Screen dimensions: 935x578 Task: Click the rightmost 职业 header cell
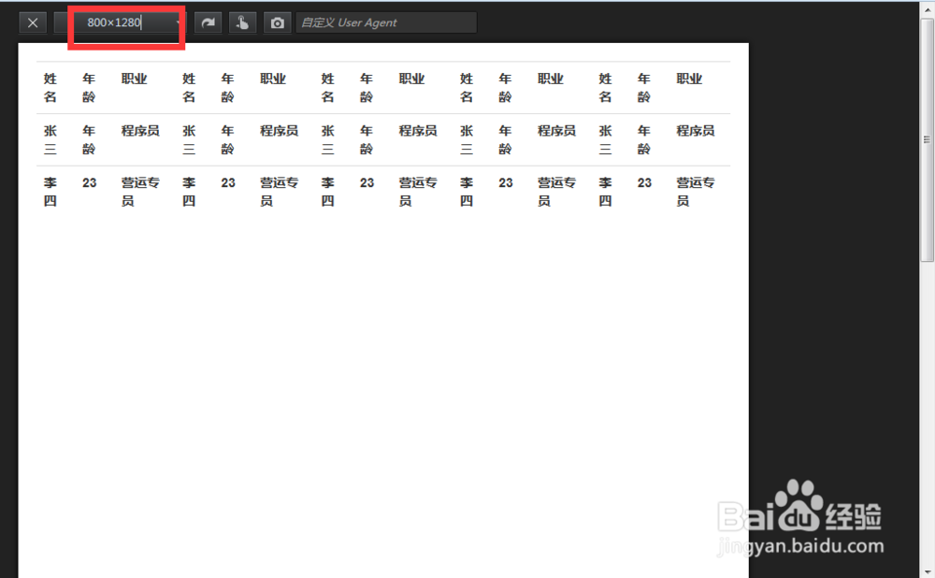coord(689,79)
